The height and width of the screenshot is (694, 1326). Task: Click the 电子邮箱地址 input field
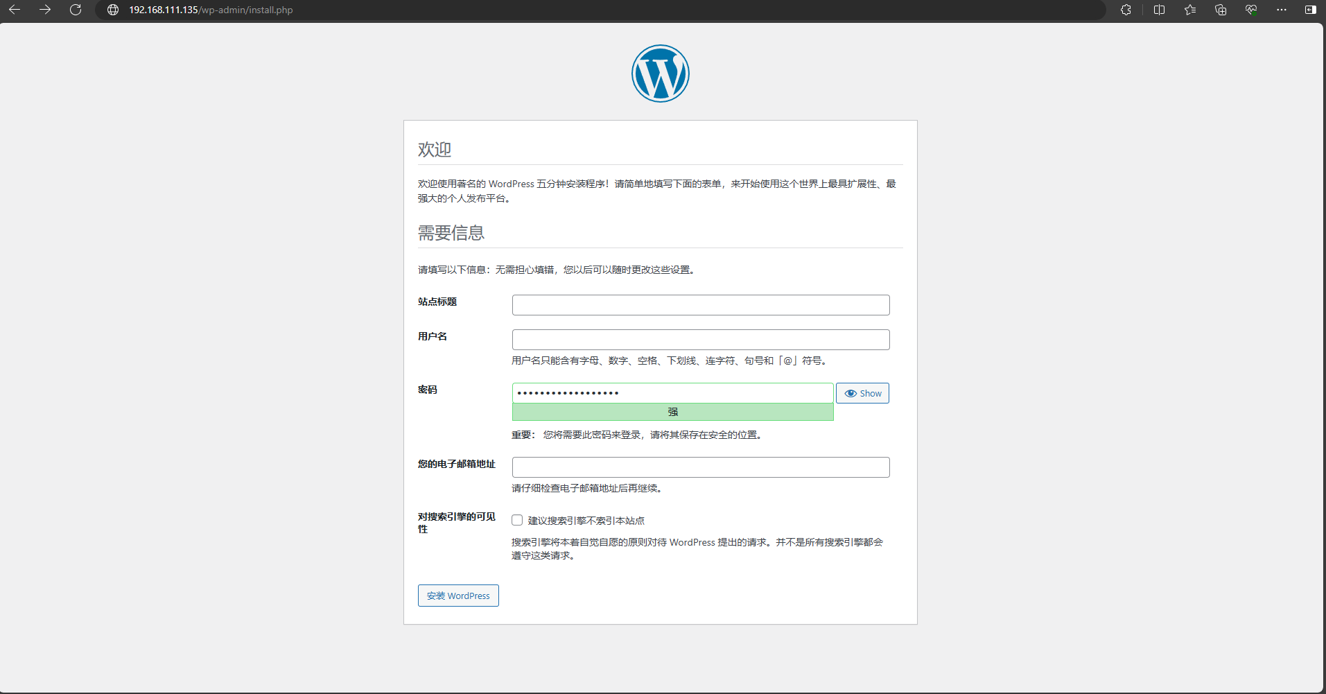click(701, 467)
